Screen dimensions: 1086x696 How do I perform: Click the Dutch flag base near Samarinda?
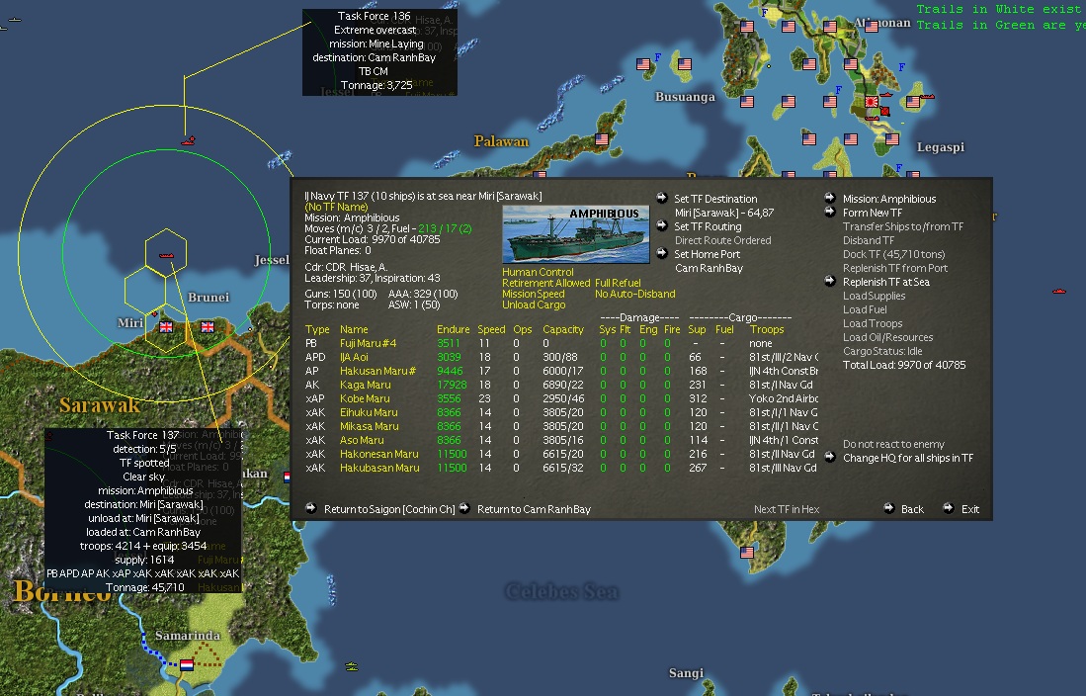pos(185,664)
